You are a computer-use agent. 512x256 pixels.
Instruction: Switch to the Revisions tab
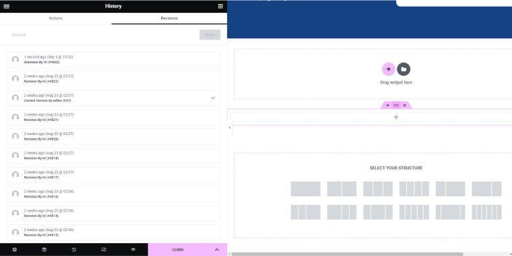(x=169, y=18)
